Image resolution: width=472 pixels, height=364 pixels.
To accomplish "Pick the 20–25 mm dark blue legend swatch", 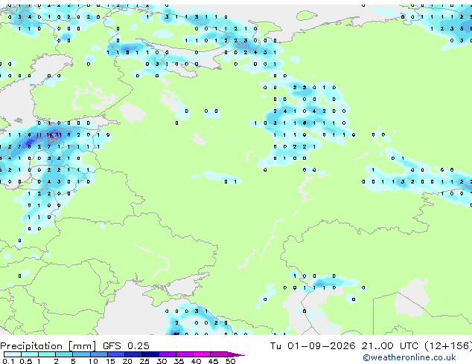I will tap(133, 354).
